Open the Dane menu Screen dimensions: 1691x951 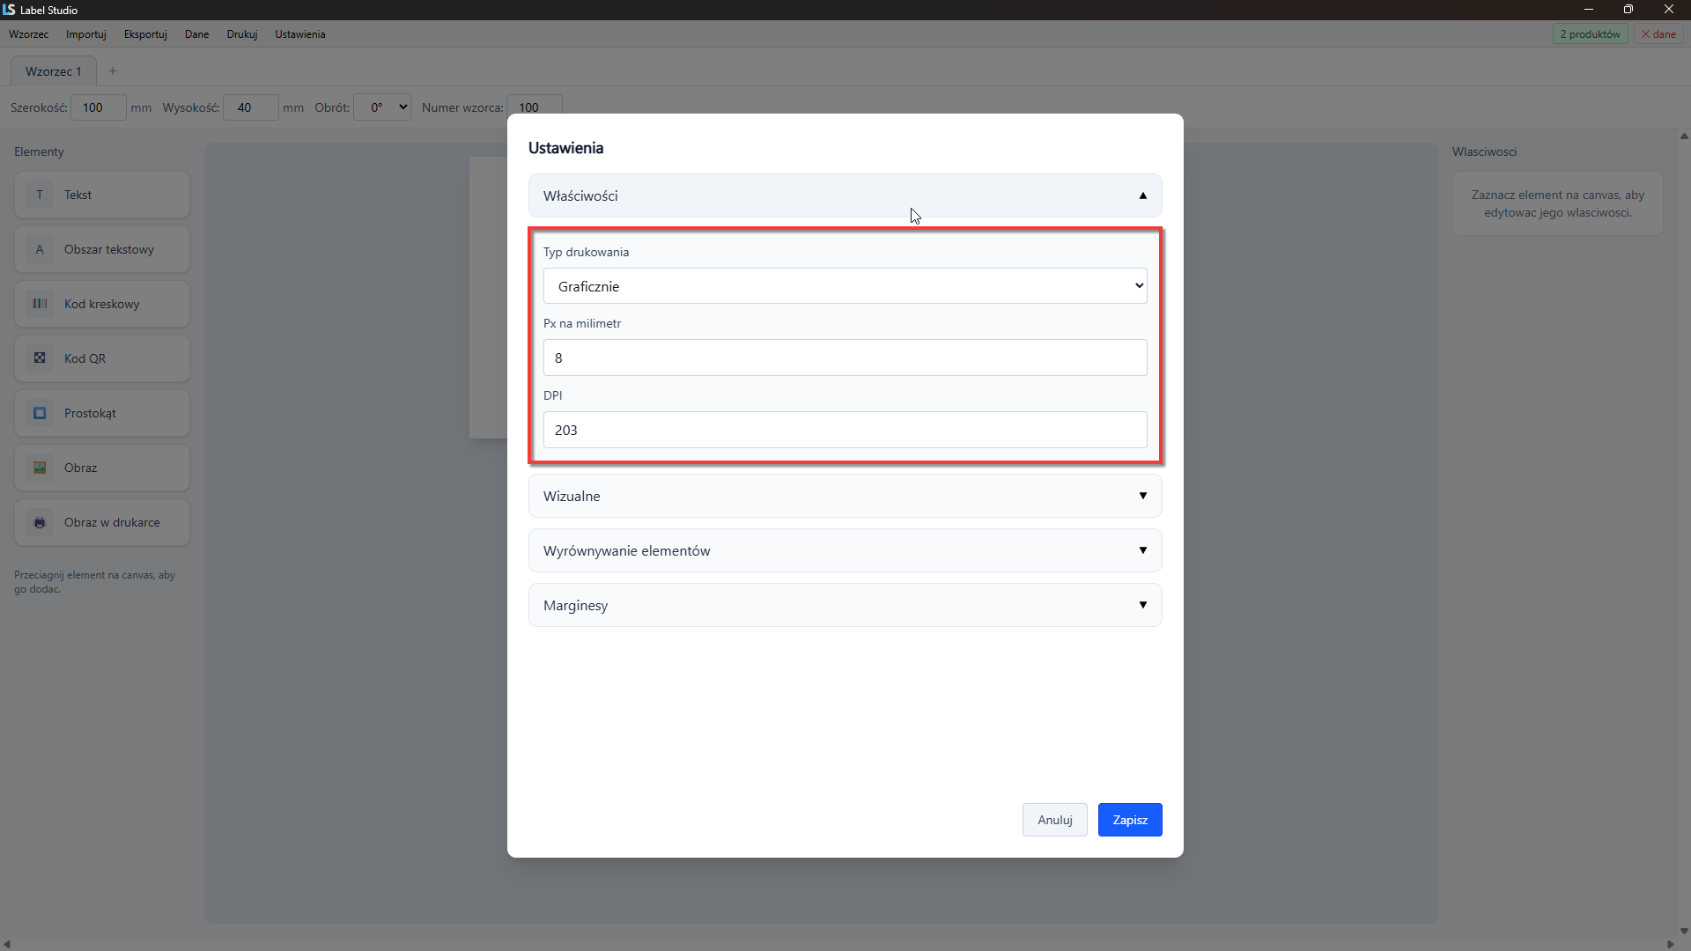click(x=197, y=34)
